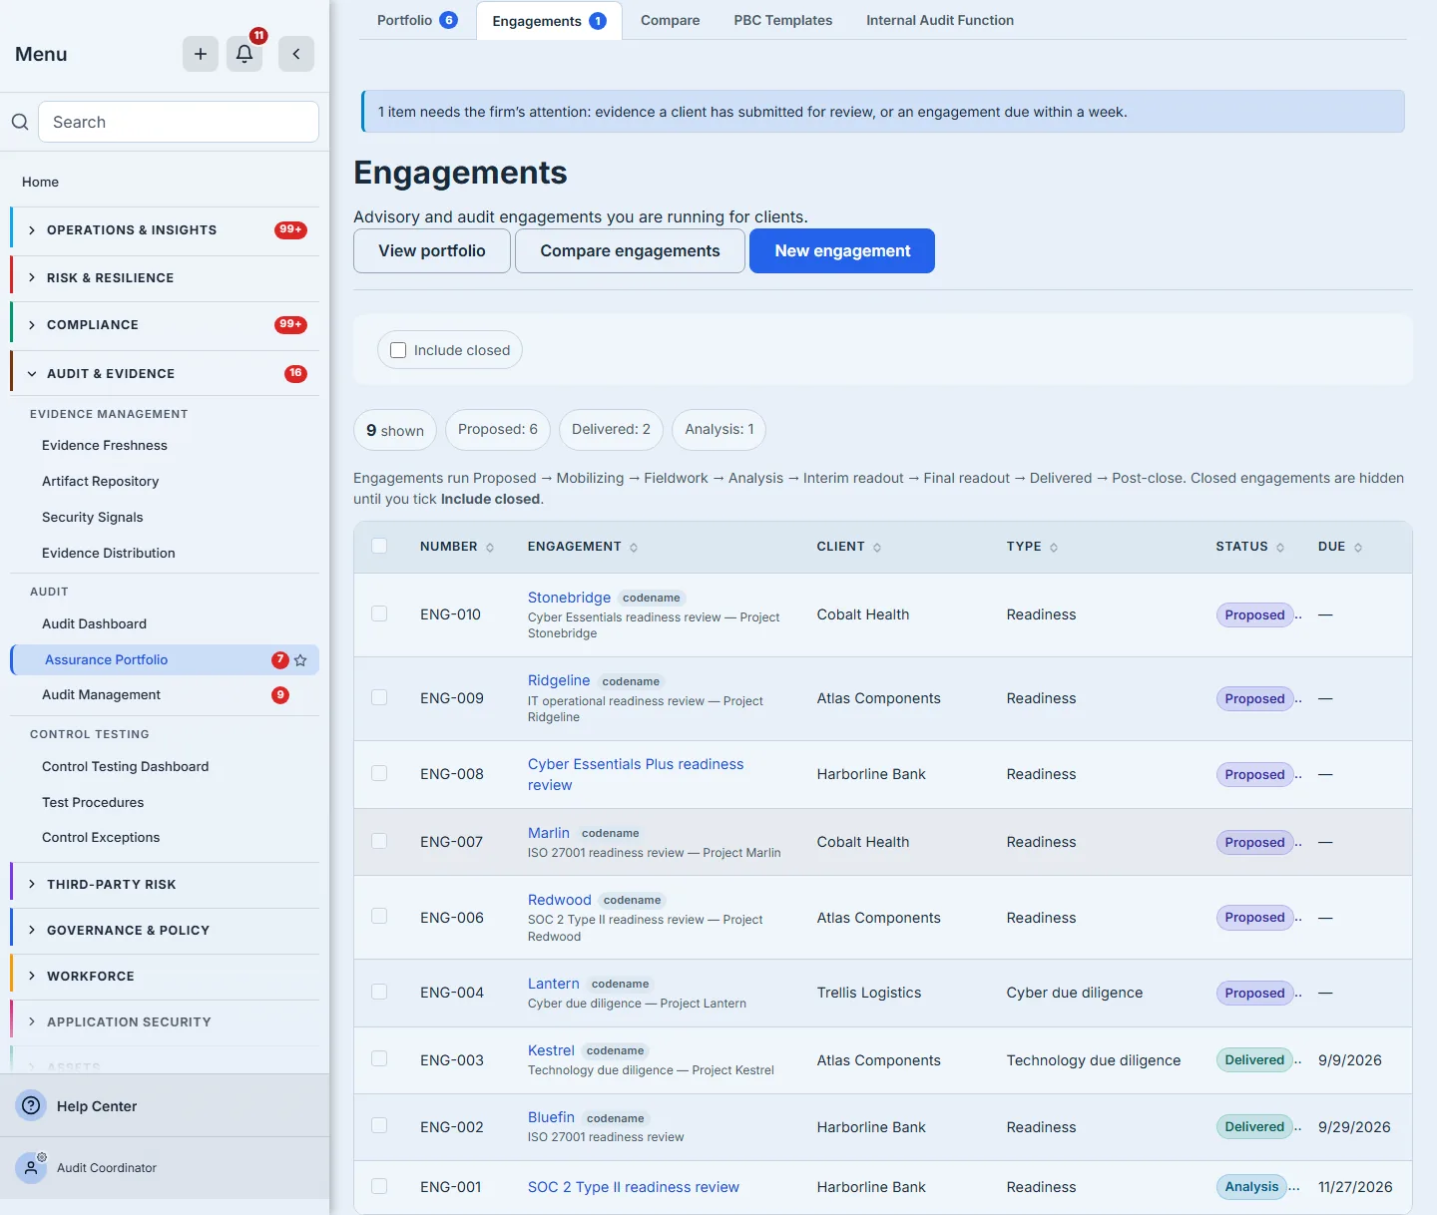
Task: Sort by the Engagement column arrows
Action: [x=634, y=548]
